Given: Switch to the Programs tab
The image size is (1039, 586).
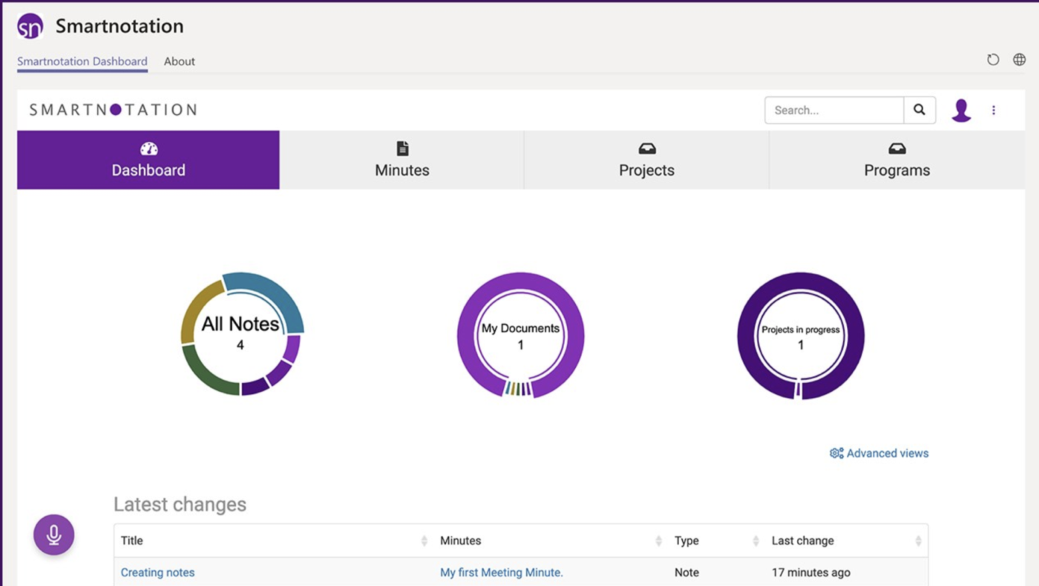Looking at the screenshot, I should tap(897, 160).
